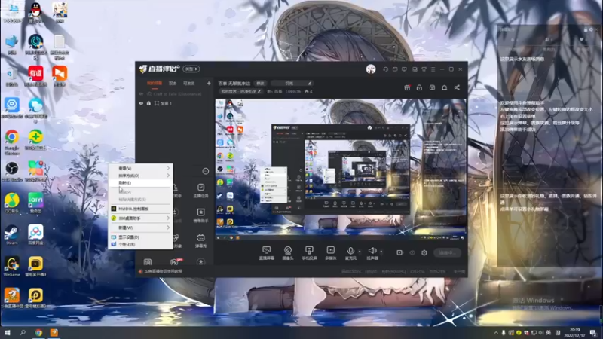Open the danmaku show (弹幕秀) tool
This screenshot has width=603, height=339.
coord(200,240)
